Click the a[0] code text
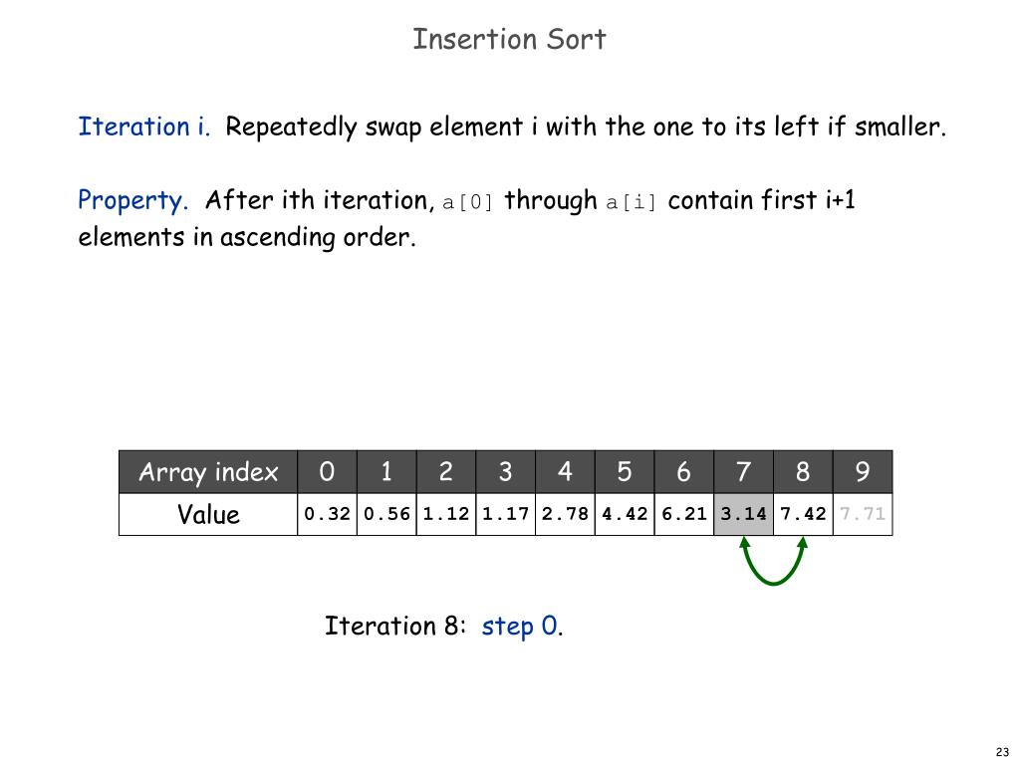This screenshot has height=765, width=1020. tap(468, 202)
